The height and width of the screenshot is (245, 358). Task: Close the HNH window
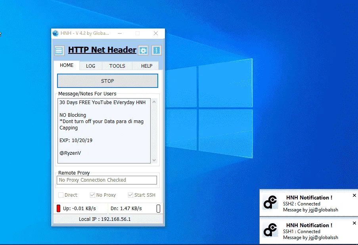(x=156, y=33)
